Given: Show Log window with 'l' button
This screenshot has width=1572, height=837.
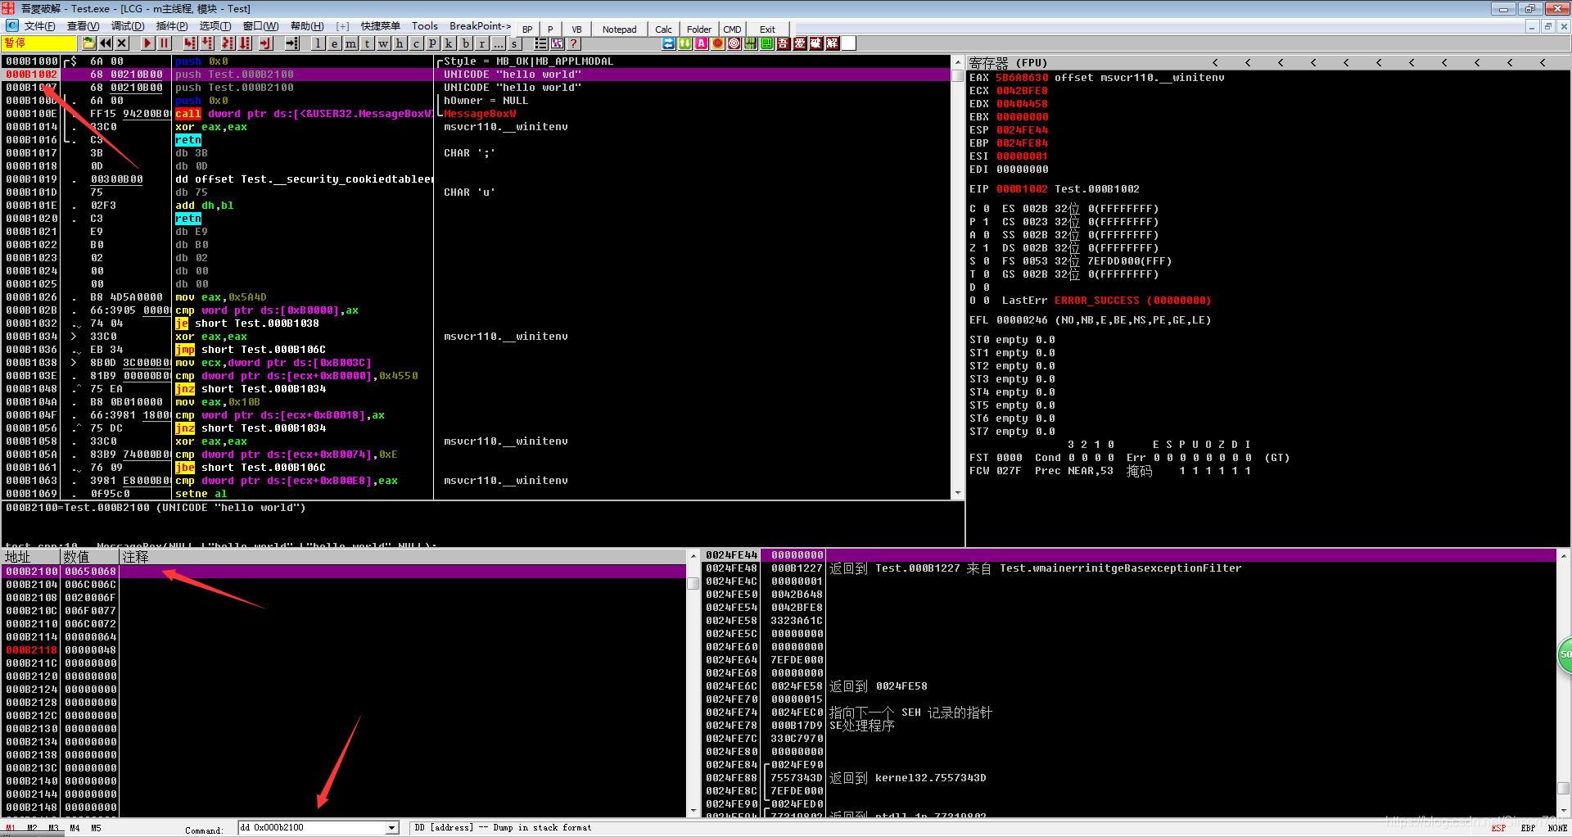Looking at the screenshot, I should (318, 43).
